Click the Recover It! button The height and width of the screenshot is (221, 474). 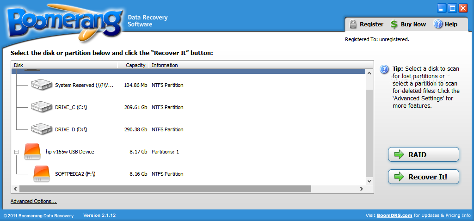[x=424, y=177]
